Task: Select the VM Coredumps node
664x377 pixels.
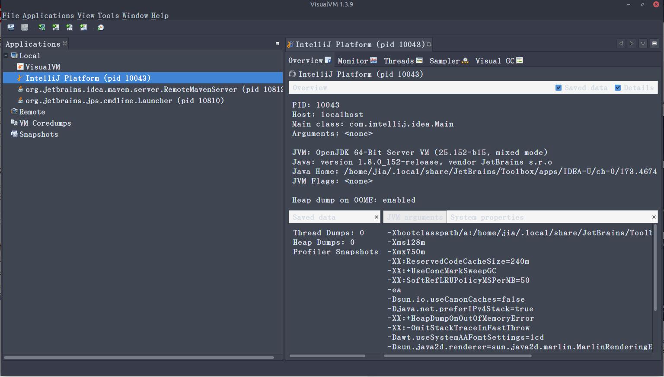Action: click(45, 123)
